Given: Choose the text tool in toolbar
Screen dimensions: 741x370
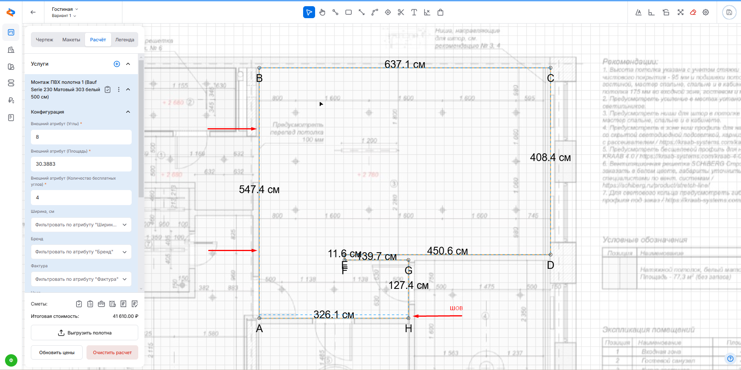Looking at the screenshot, I should (414, 12).
